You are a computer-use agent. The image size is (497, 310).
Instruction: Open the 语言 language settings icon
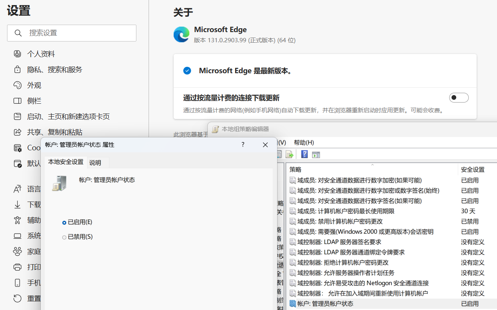[18, 189]
